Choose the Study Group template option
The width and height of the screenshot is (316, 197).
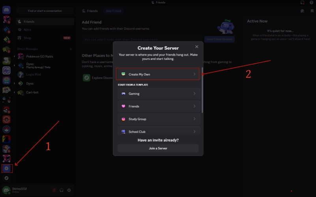point(159,119)
